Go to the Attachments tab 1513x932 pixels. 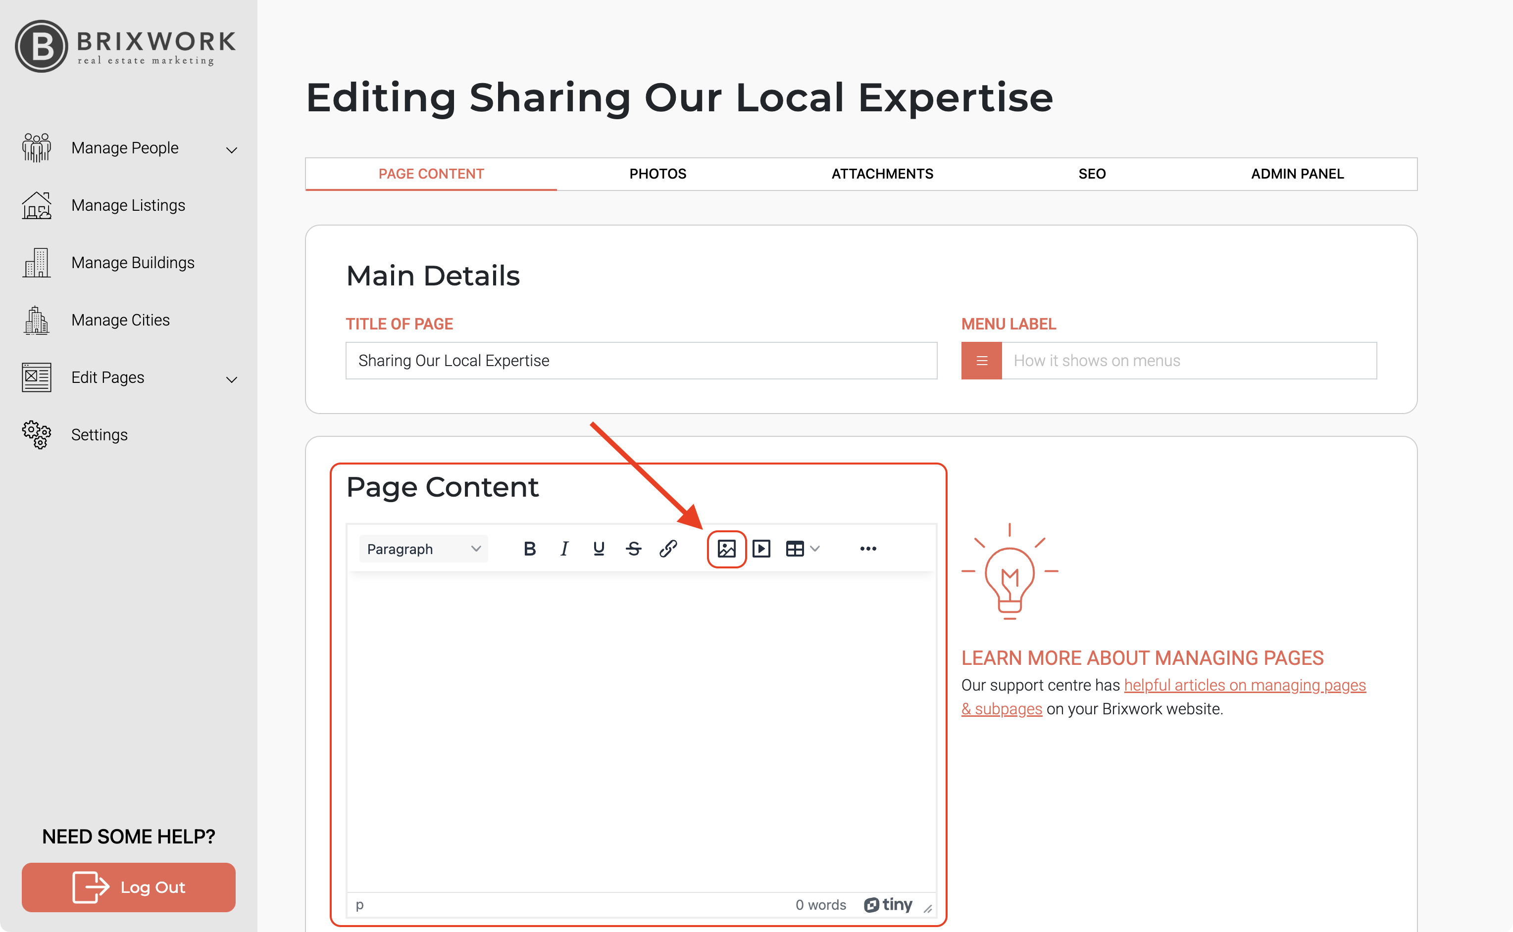(x=882, y=174)
